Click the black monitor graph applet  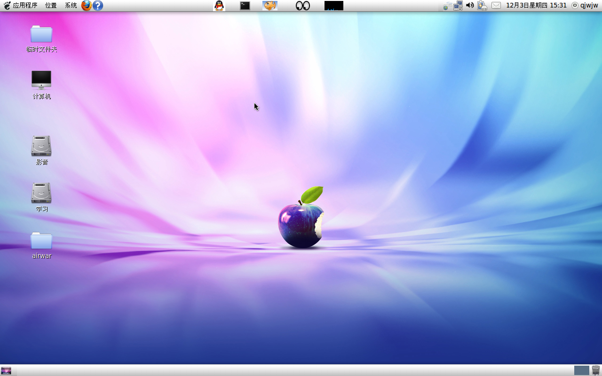click(x=334, y=6)
